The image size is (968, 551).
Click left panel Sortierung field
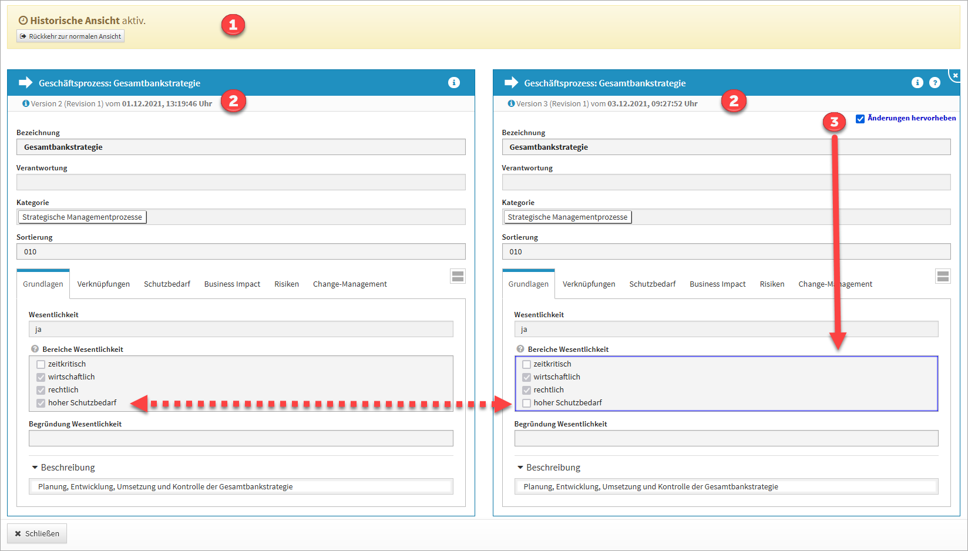point(241,252)
